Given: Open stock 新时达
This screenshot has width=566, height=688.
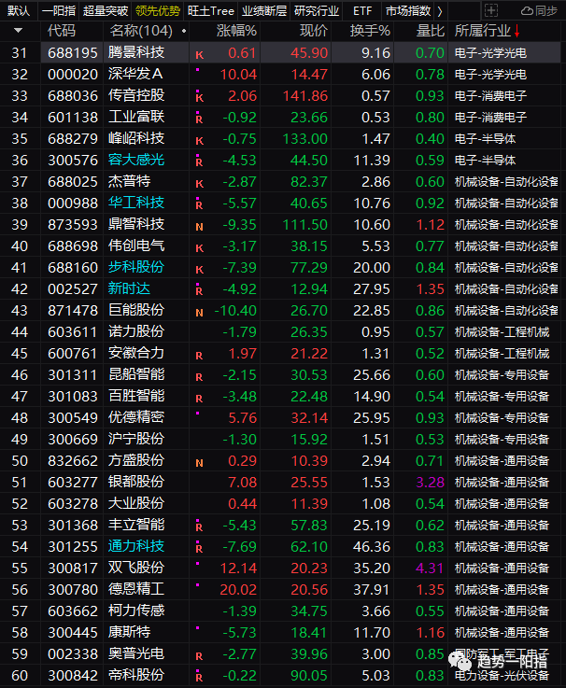Looking at the screenshot, I should [x=129, y=289].
